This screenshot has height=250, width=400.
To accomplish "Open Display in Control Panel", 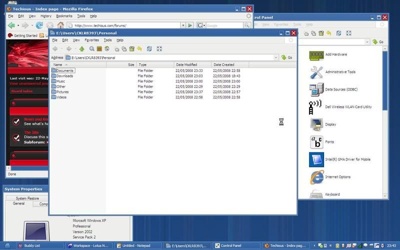I will coord(323,124).
